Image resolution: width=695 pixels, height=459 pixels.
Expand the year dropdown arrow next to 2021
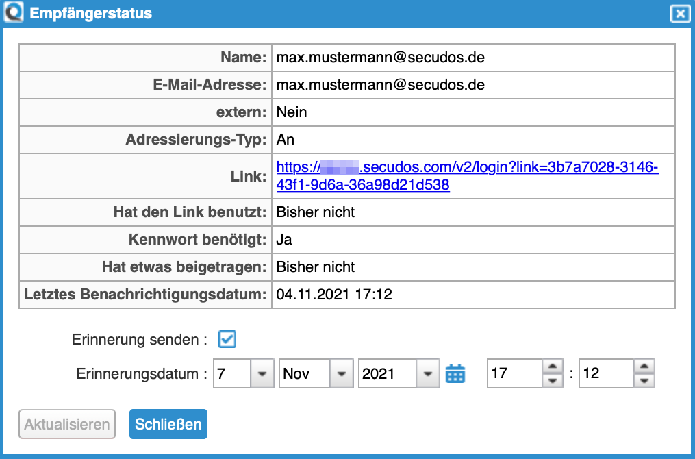[427, 374]
